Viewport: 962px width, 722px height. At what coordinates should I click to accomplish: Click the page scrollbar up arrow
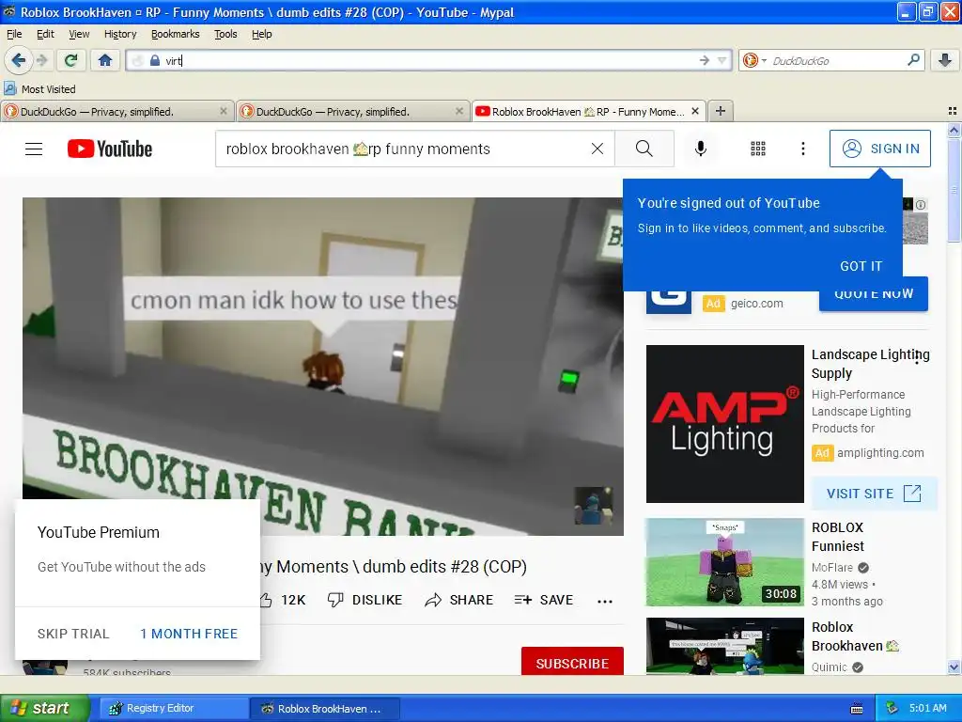[954, 130]
